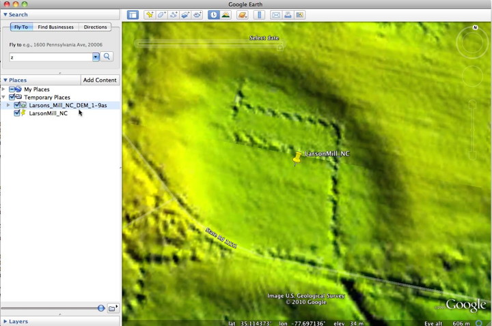
Task: Toggle the historical imagery clock icon
Action: click(x=213, y=14)
